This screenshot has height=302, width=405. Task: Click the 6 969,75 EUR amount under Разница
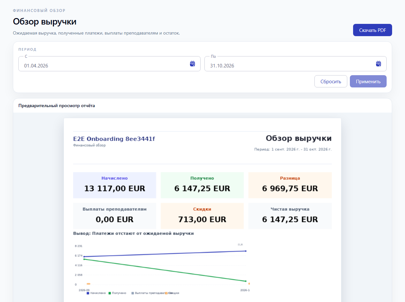290,188
